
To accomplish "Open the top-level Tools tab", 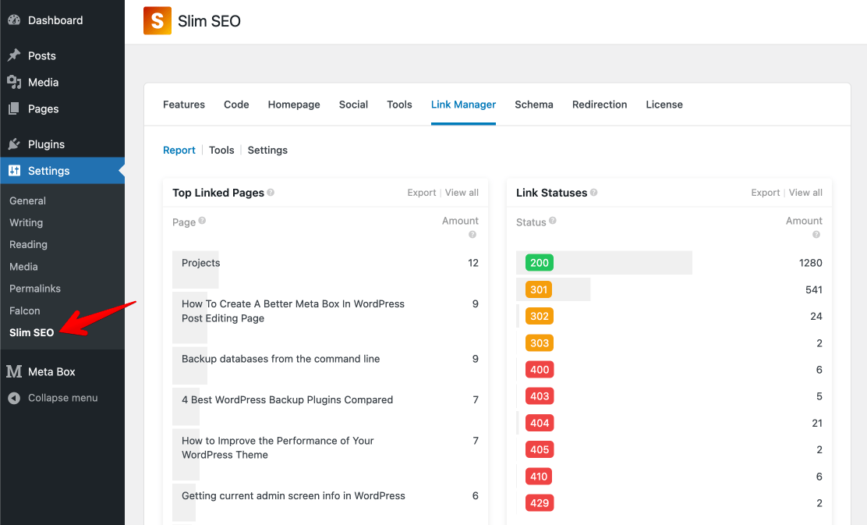I will point(399,105).
